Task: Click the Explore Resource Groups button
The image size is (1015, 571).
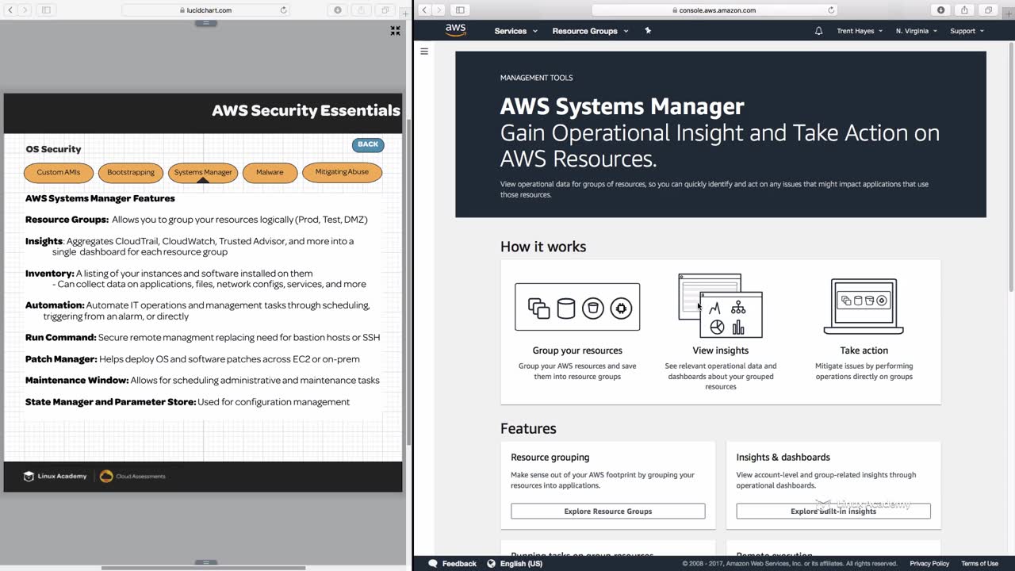Action: tap(608, 512)
